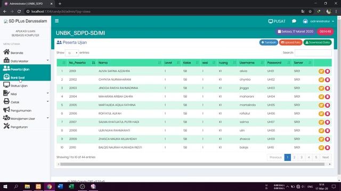Open the show entries dropdown

click(72, 53)
